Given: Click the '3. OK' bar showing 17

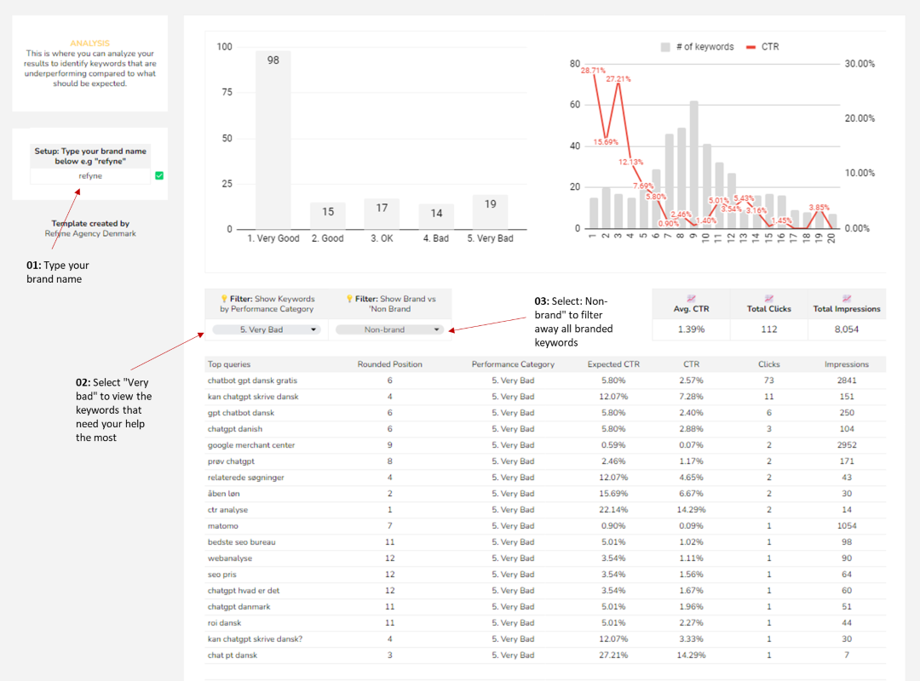Looking at the screenshot, I should click(382, 214).
